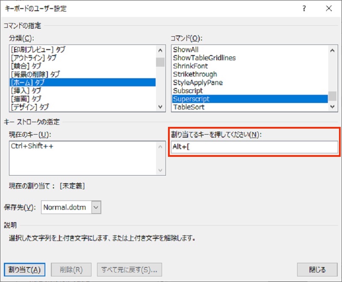Click すべて元に戻す(S)... reset button
This screenshot has height=282, width=342.
tap(130, 270)
